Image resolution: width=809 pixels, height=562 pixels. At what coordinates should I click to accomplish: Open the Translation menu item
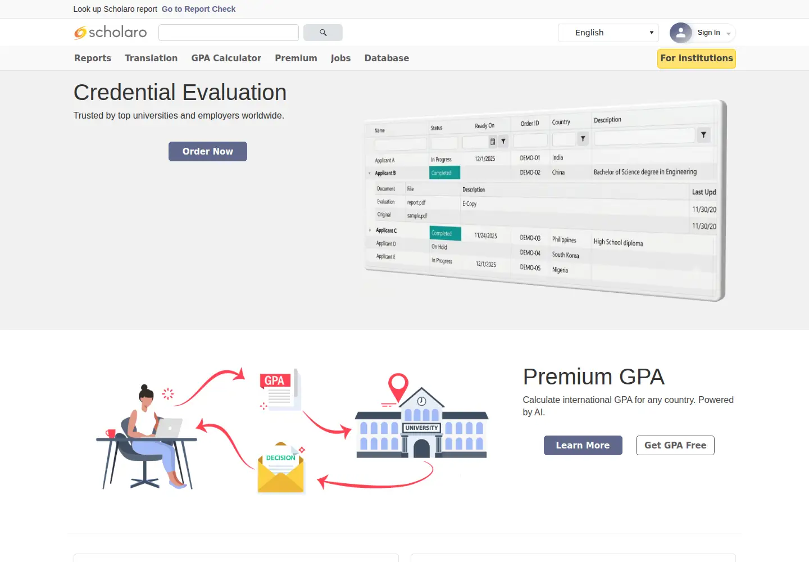tap(151, 58)
